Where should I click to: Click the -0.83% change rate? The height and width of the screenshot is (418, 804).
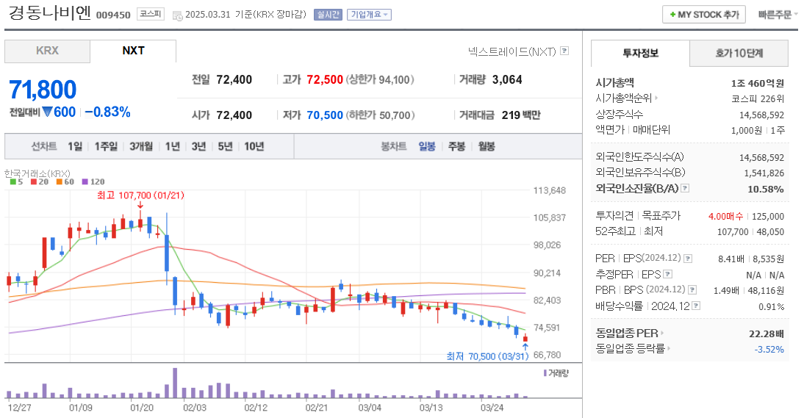[x=108, y=112]
